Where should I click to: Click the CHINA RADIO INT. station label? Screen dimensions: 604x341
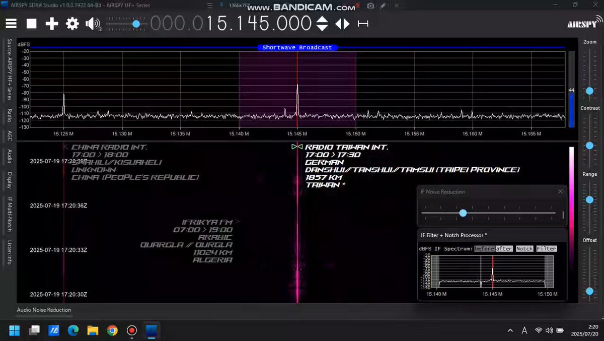pos(109,147)
